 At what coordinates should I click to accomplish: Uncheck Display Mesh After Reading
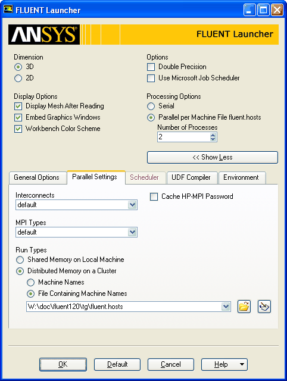pyautogui.click(x=18, y=106)
